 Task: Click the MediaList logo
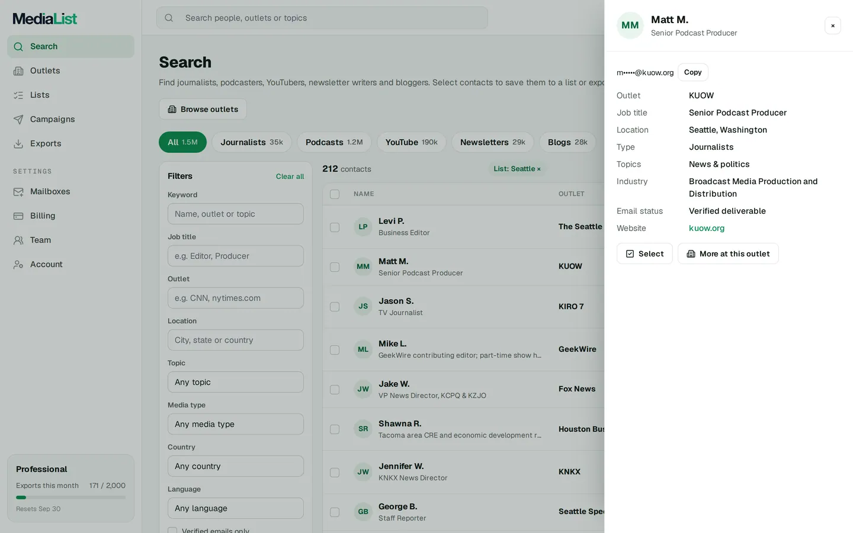point(45,19)
